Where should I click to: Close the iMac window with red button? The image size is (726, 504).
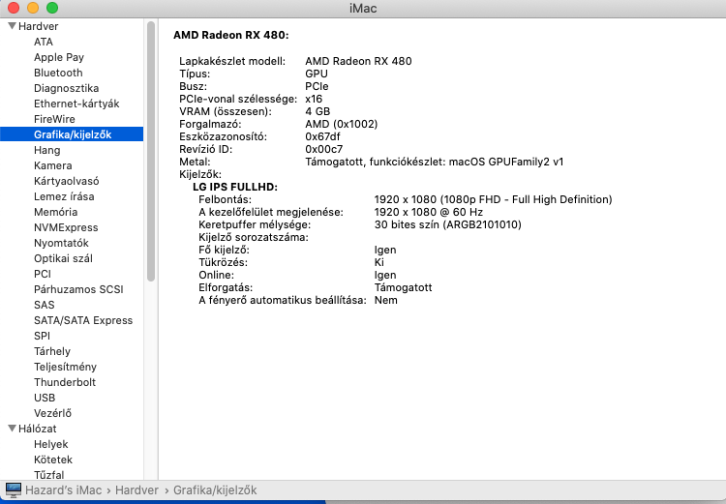coord(14,8)
